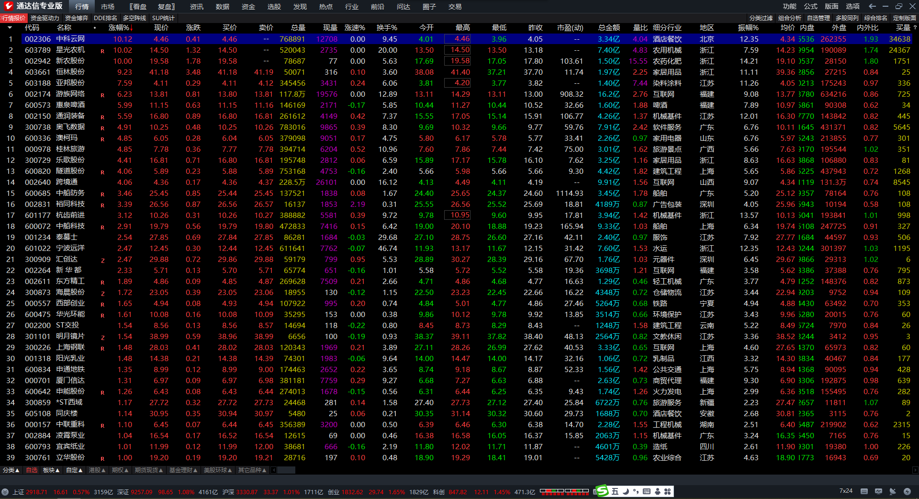Viewport: 919px width, 499px height.
Task: Click the 分类过滤 button
Action: click(x=761, y=18)
